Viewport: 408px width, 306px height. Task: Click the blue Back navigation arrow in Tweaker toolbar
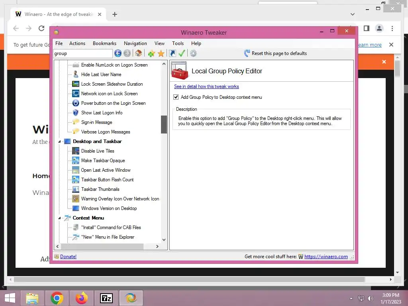118,53
